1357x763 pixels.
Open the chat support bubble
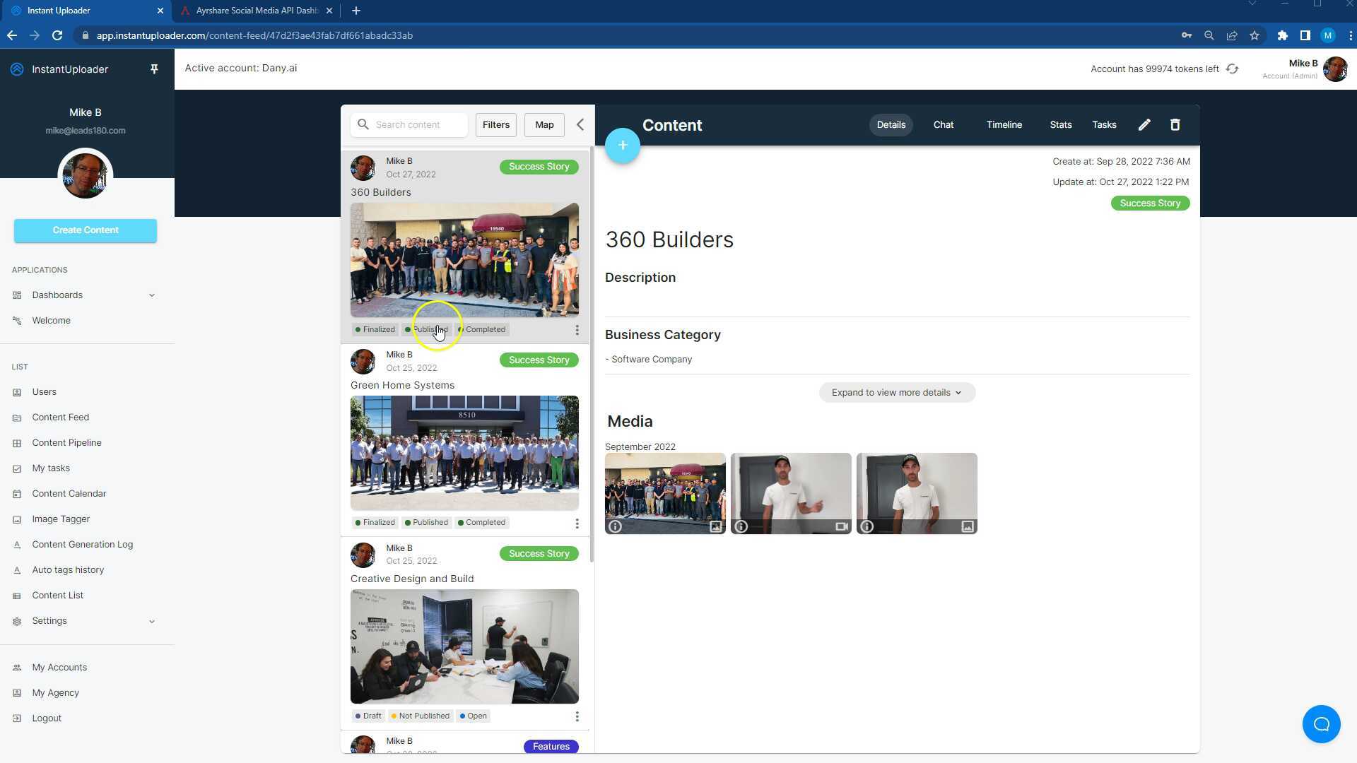pyautogui.click(x=1321, y=724)
